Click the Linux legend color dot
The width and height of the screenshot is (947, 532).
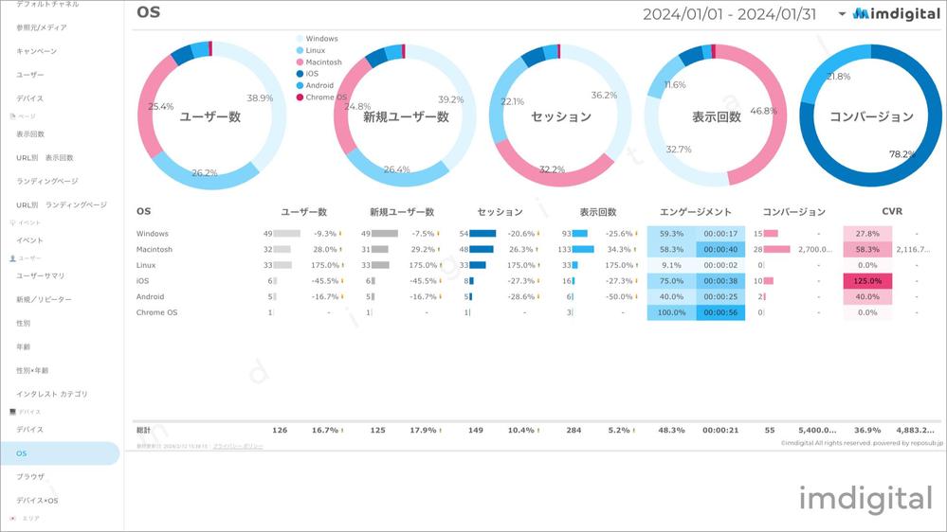300,51
